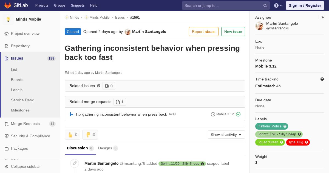Click the Closed status badge
The width and height of the screenshot is (329, 173).
pos(73,32)
